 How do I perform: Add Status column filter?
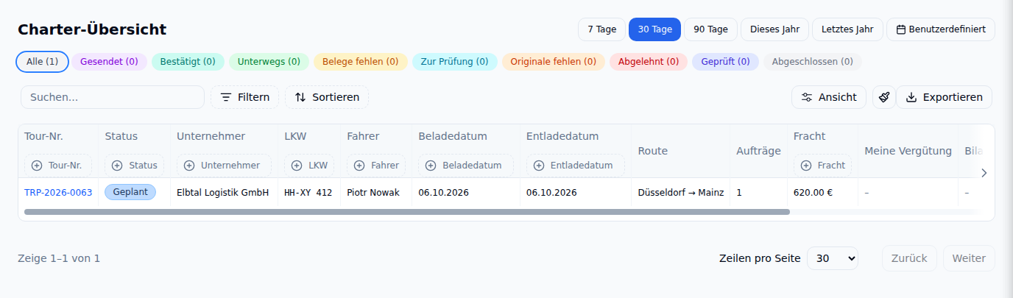(x=134, y=166)
